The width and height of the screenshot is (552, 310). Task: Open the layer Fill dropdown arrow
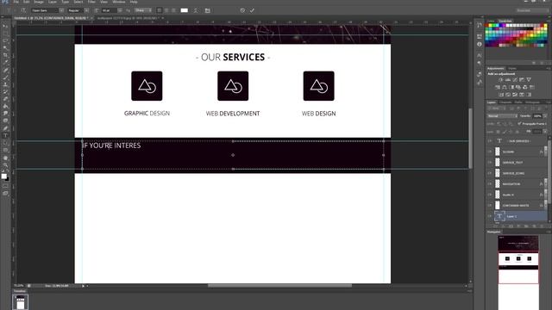point(545,131)
